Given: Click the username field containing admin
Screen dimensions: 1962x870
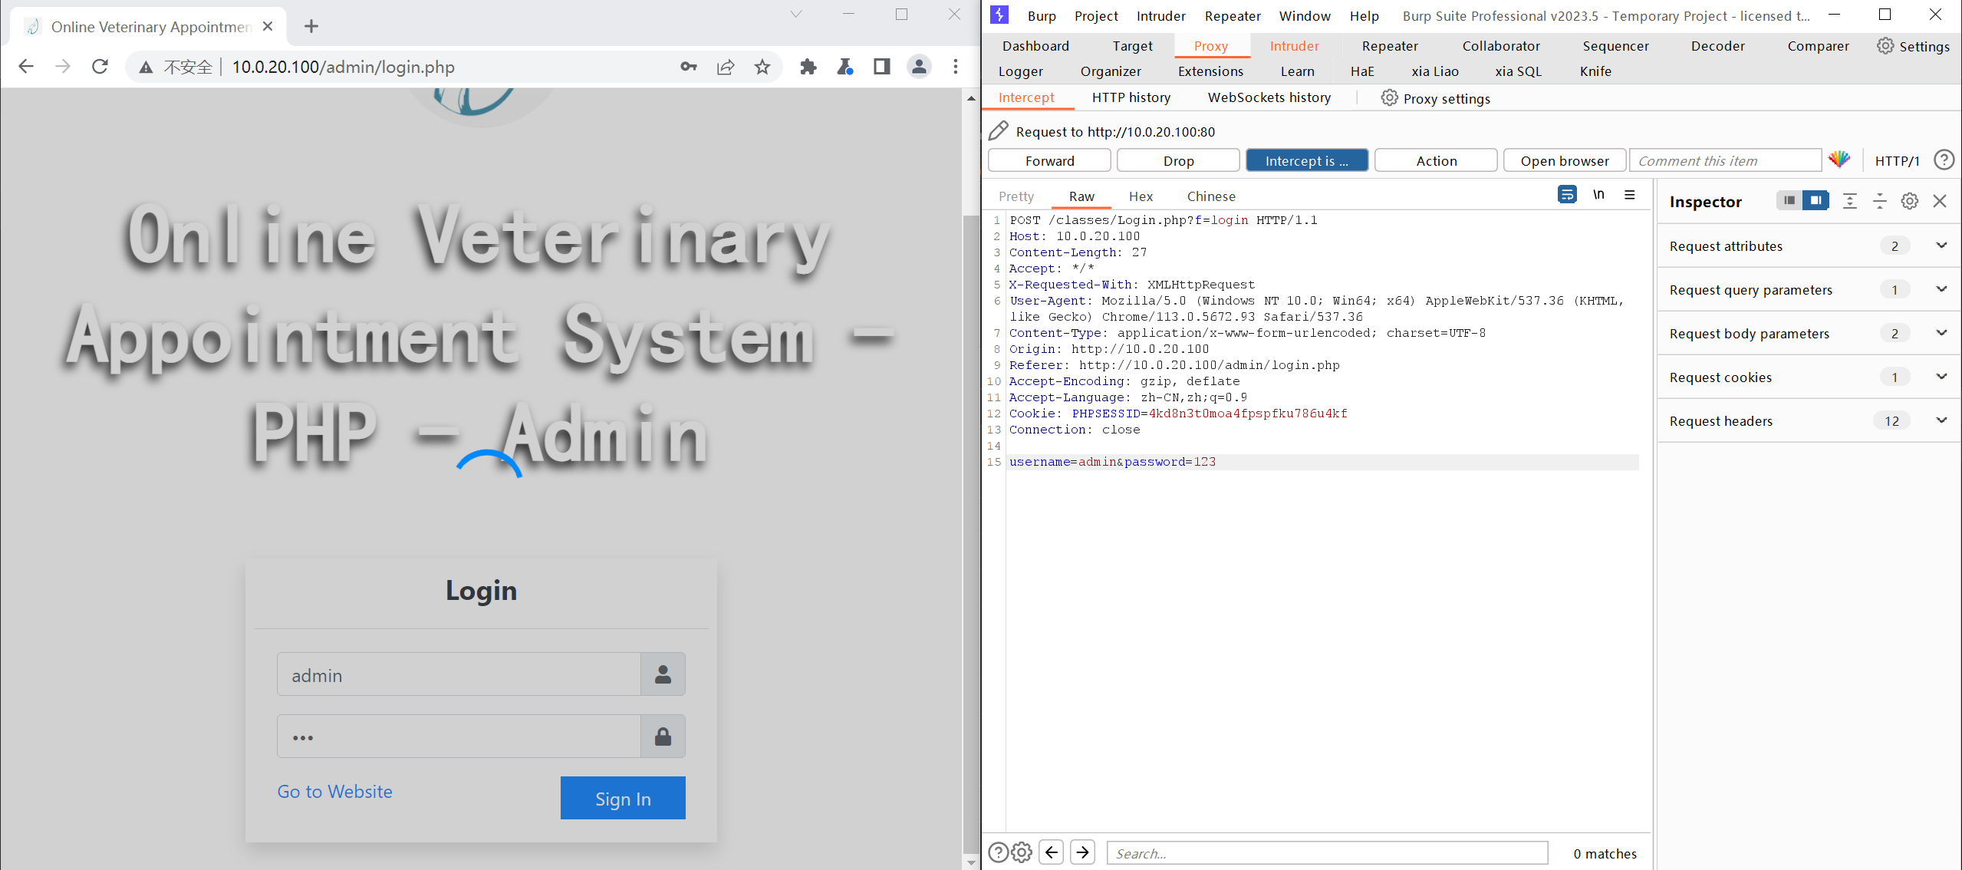Looking at the screenshot, I should point(459,674).
